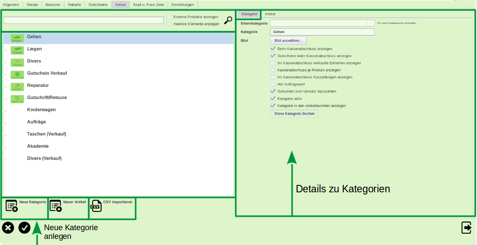Toggle Hat Auftragswert checkbox

pyautogui.click(x=273, y=84)
